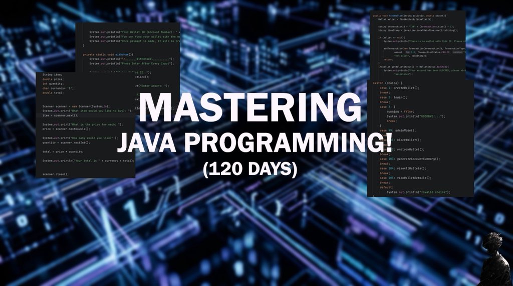Screen dimensions: 513x286
Task: Click the 'switch (choice) {' line
Action: click(x=388, y=83)
